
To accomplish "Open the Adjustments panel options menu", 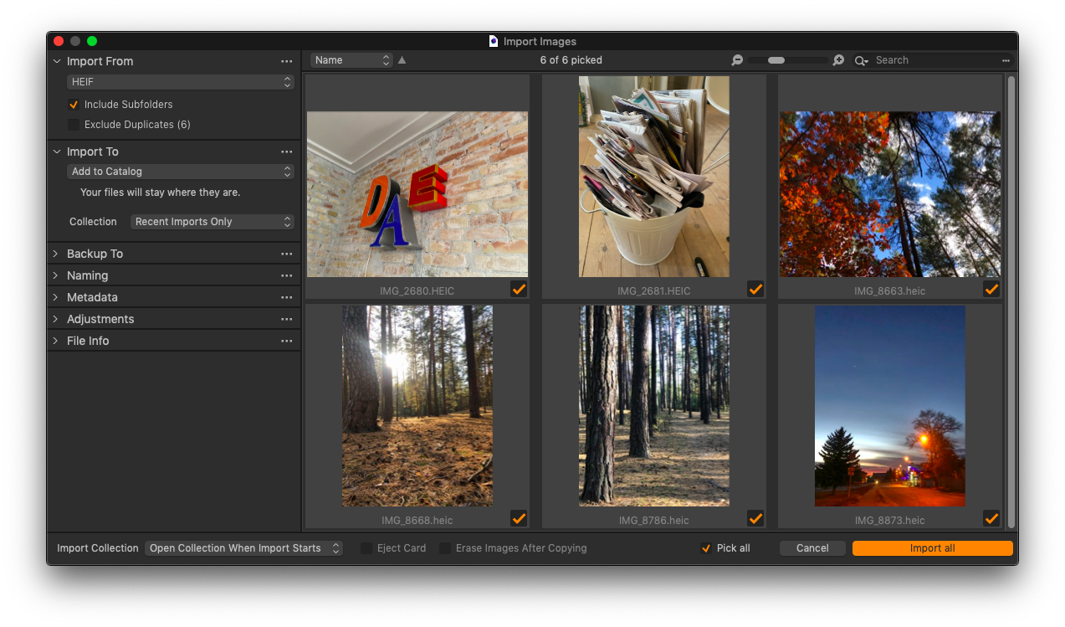I will point(286,319).
